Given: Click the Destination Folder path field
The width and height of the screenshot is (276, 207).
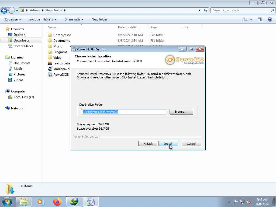Looking at the screenshot, I should (123, 112).
